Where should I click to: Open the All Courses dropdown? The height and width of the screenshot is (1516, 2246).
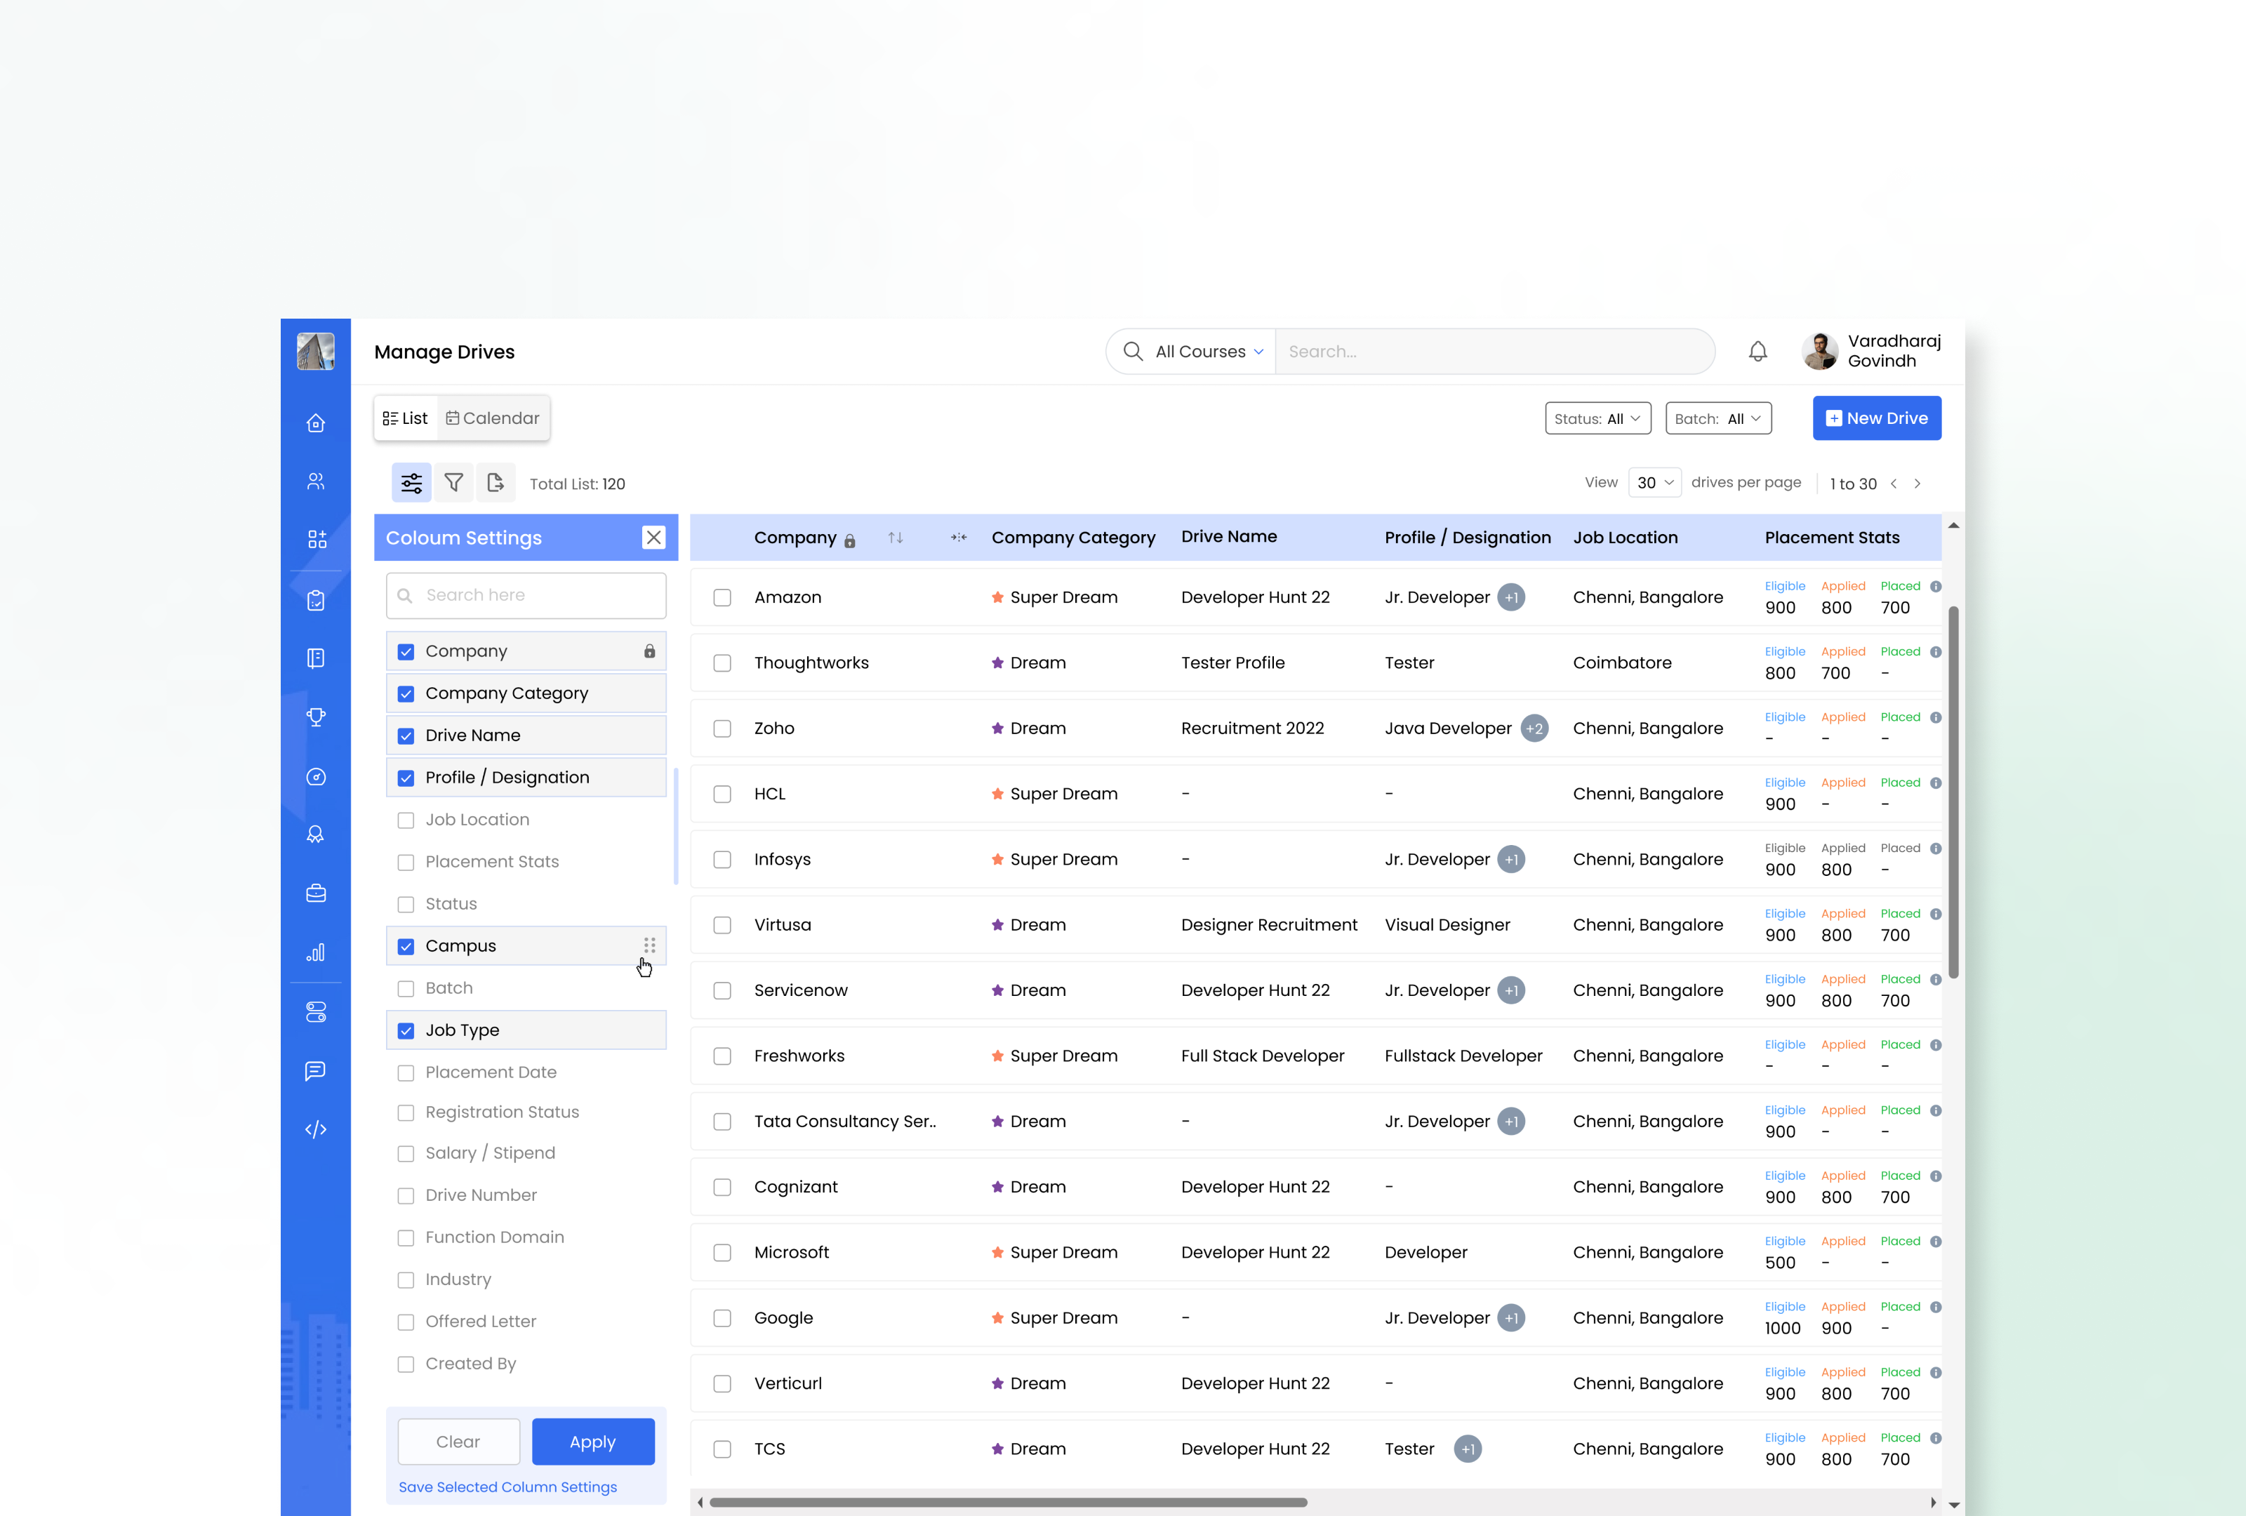(x=1206, y=351)
